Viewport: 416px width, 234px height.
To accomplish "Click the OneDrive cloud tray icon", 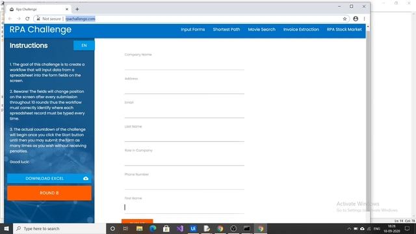I will (x=362, y=228).
